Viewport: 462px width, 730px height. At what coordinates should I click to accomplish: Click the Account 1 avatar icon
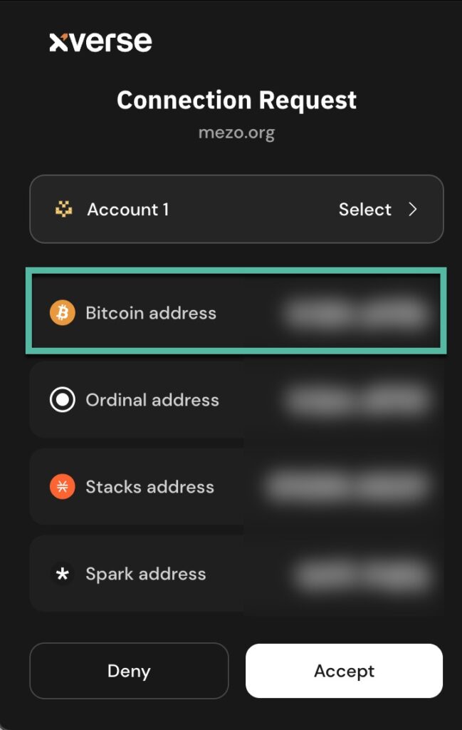pos(63,210)
